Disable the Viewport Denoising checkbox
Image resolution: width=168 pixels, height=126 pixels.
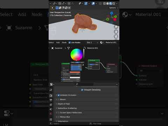pos(82,90)
